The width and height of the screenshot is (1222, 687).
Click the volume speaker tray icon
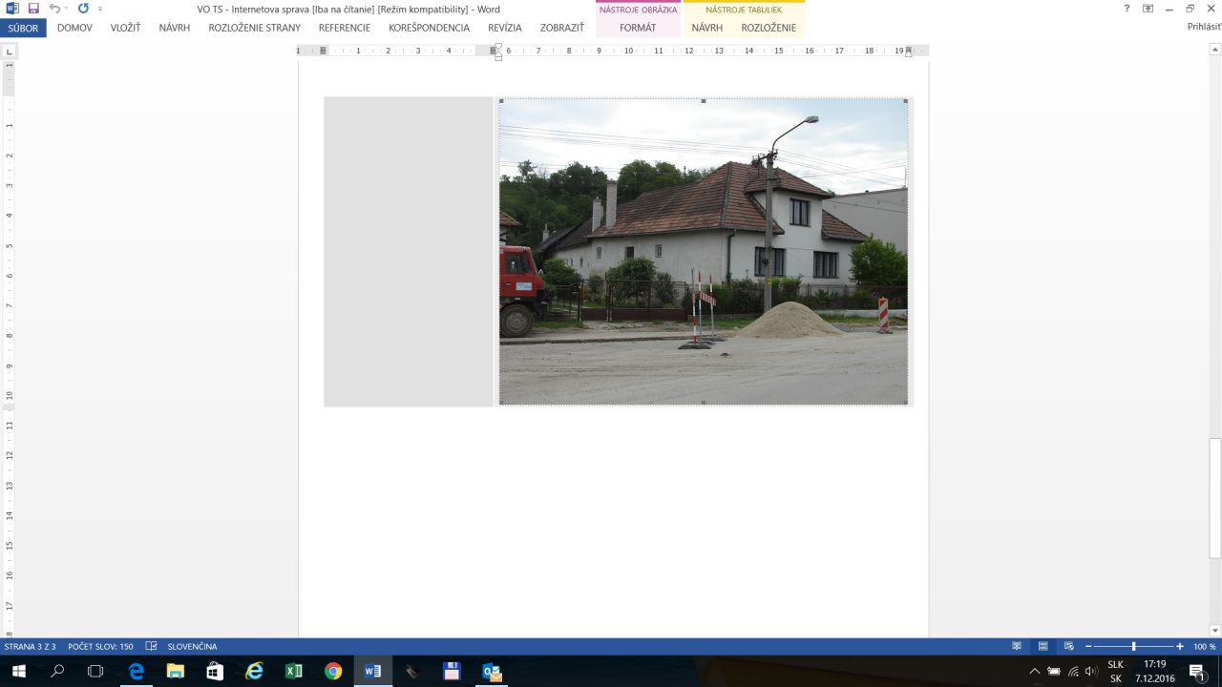point(1091,672)
